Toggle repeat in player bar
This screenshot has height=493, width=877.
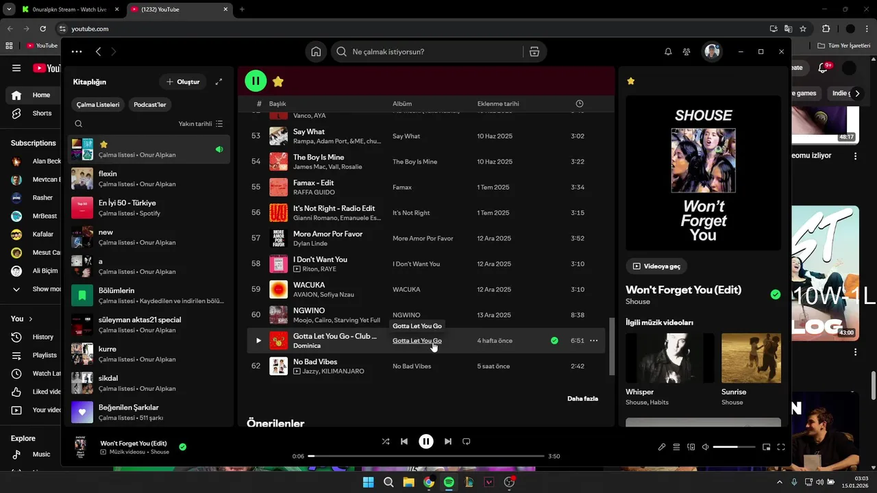(467, 442)
